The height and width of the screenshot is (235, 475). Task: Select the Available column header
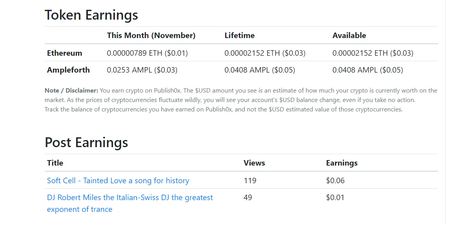click(x=349, y=35)
